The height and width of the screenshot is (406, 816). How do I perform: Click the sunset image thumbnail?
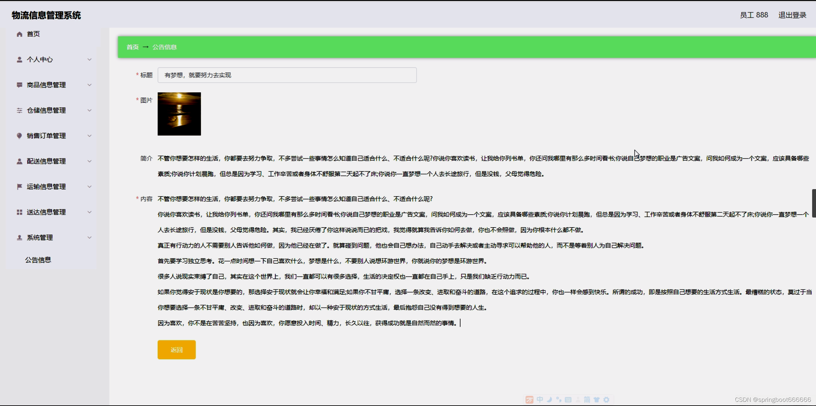(x=179, y=114)
